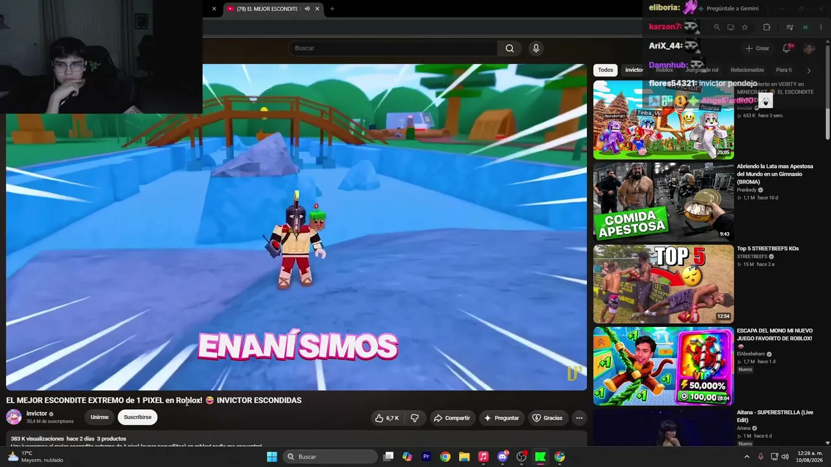Open the 'COMIDA APESTOSA' video thumbnail
Viewport: 831px width, 467px height.
[664, 202]
